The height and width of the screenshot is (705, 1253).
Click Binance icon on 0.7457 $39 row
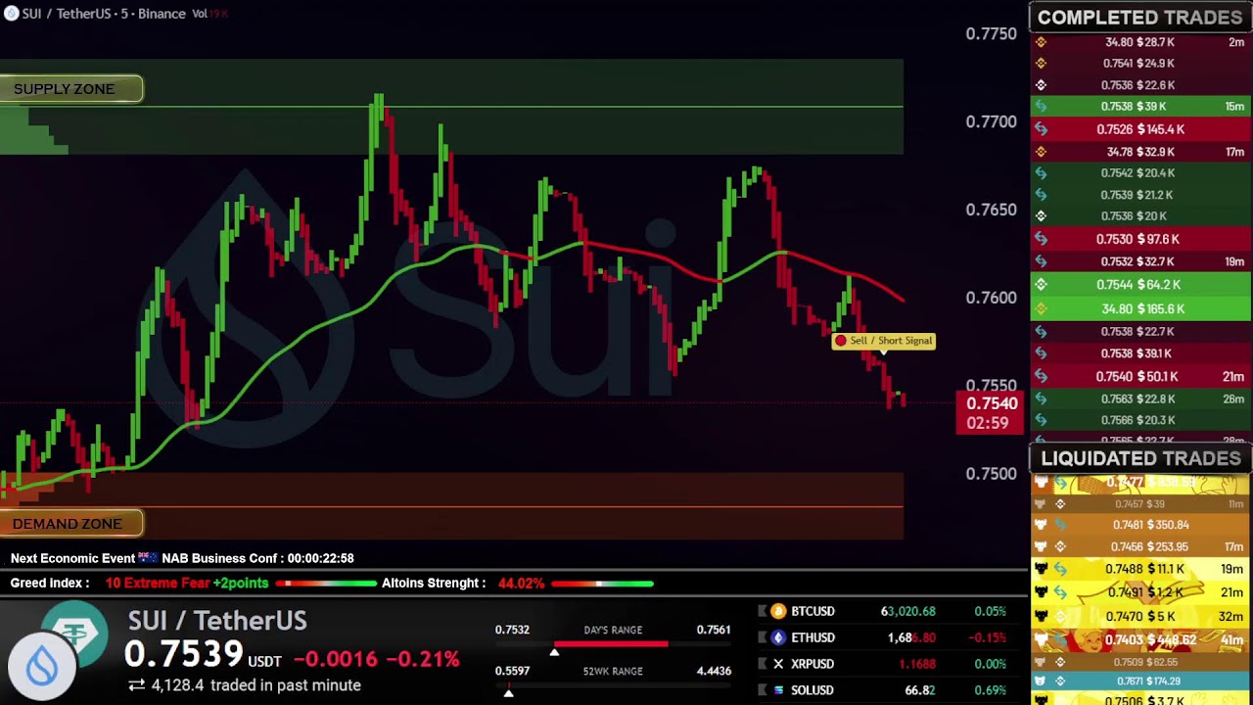pos(1060,504)
